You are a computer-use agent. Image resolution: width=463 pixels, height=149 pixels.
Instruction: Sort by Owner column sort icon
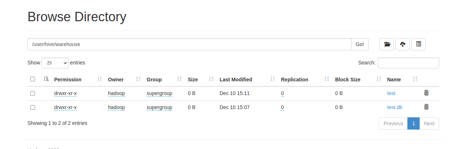pos(138,79)
